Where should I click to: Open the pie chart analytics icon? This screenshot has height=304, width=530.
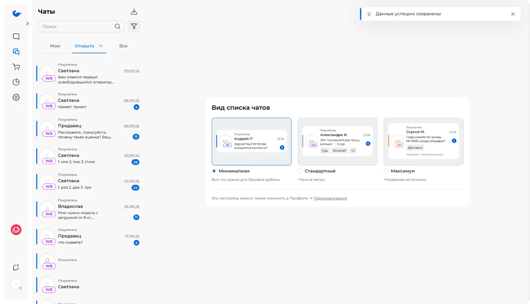[x=16, y=82]
